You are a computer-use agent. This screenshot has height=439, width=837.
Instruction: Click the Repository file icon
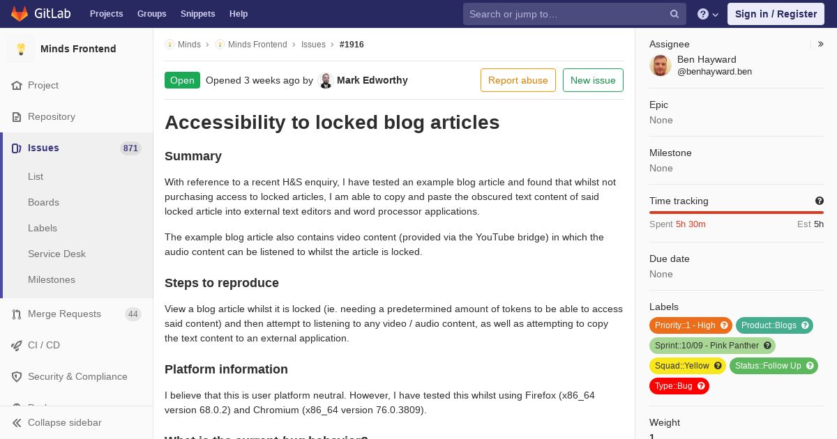[x=17, y=116]
